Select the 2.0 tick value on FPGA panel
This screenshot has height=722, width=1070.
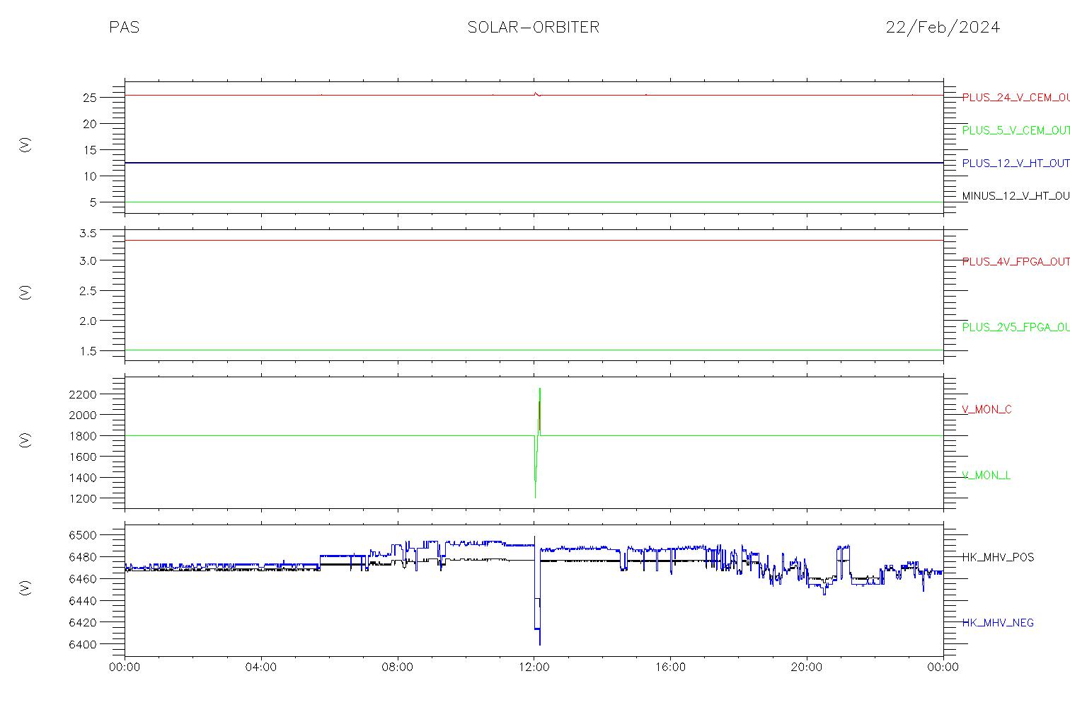(x=88, y=321)
